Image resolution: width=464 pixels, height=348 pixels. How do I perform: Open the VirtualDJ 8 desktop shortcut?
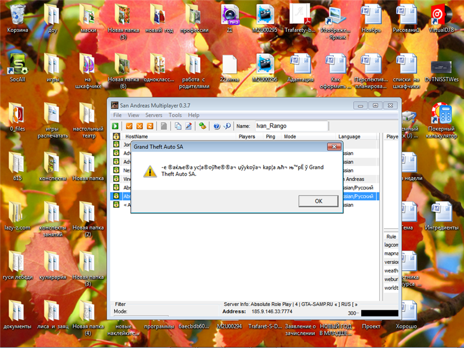click(x=442, y=14)
